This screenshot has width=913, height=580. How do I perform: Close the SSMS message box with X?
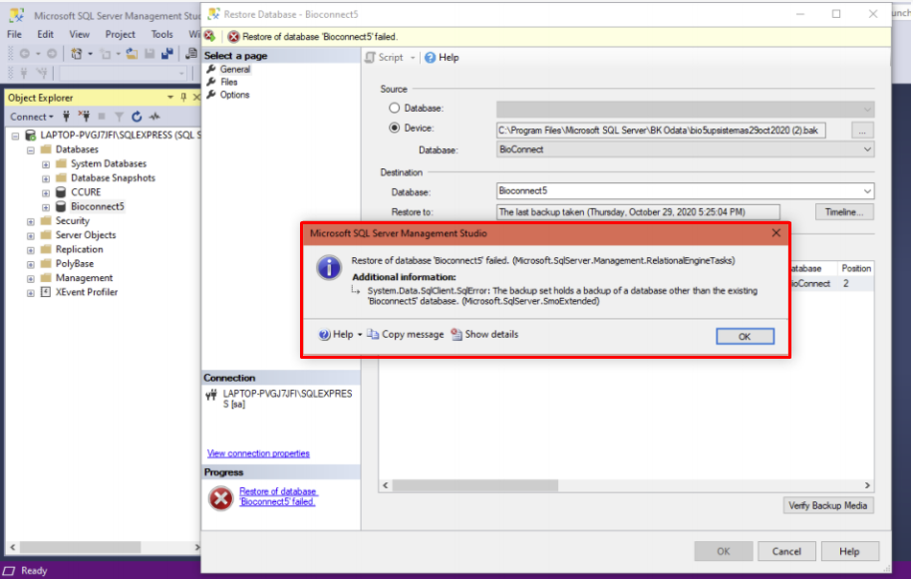[x=775, y=233]
